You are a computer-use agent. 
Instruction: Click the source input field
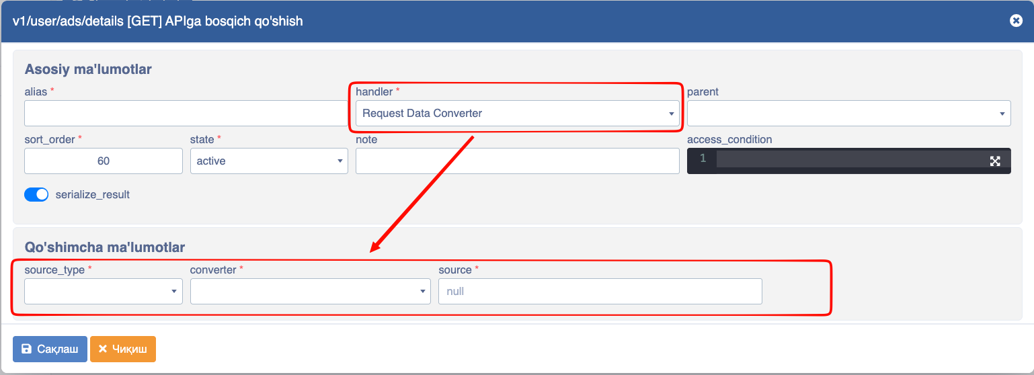click(600, 291)
